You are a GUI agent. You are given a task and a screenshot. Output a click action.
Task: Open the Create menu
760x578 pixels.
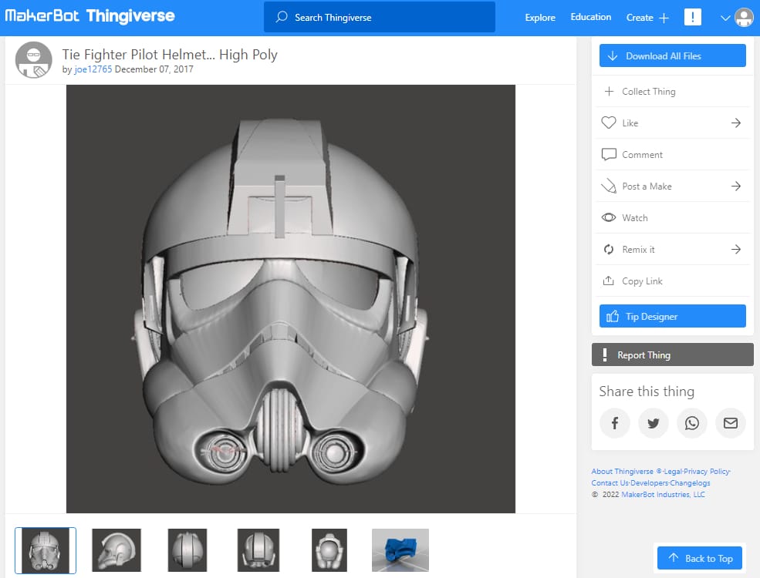point(640,18)
